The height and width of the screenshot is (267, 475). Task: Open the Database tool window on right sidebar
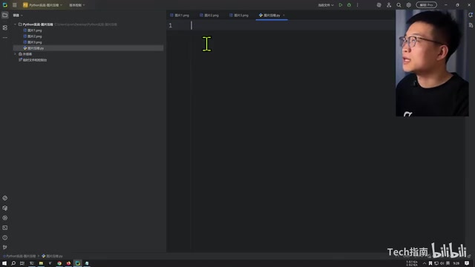(x=471, y=25)
